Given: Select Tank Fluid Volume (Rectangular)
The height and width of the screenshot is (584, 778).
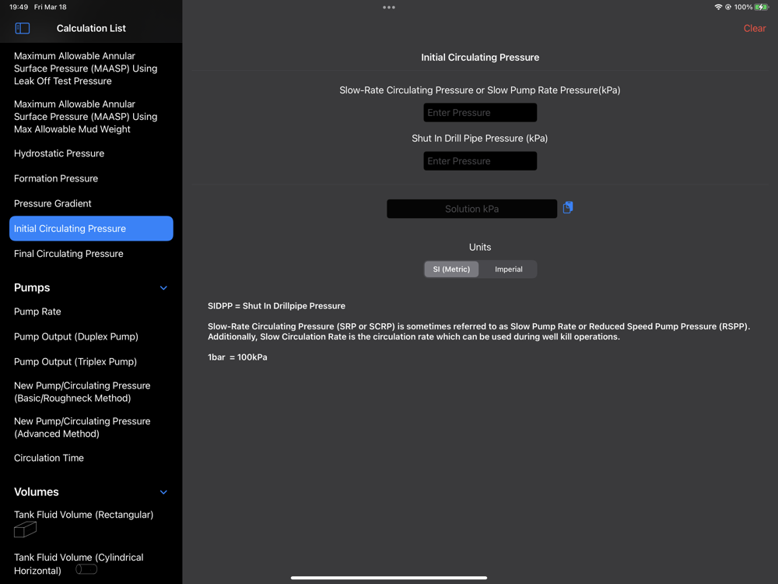Looking at the screenshot, I should point(91,523).
